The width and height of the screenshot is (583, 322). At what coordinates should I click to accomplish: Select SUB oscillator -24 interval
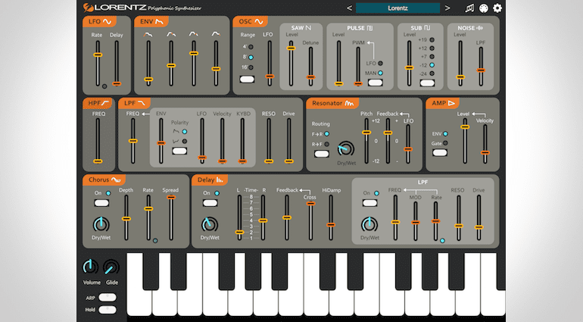point(432,73)
